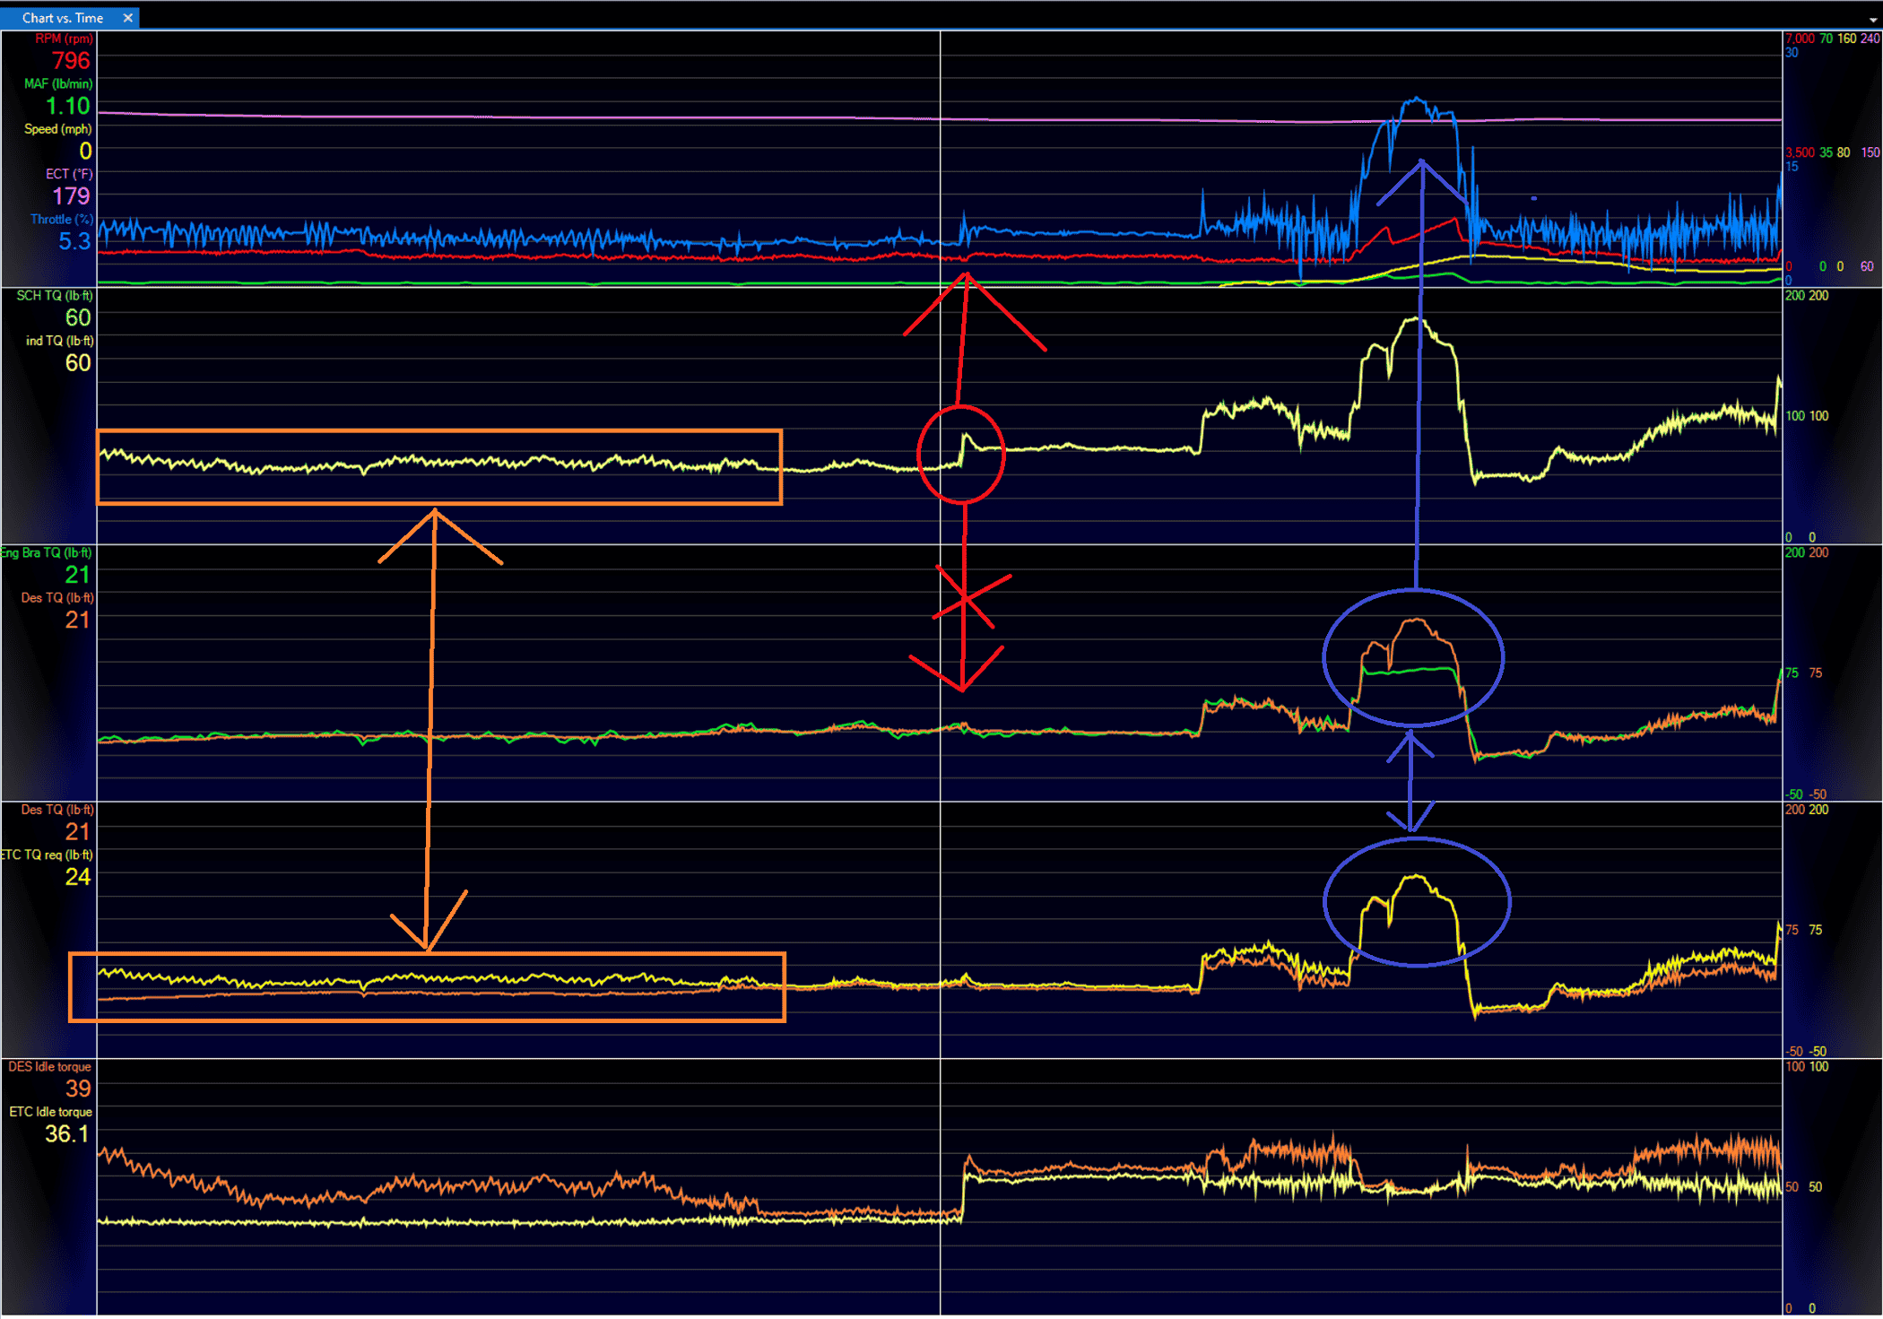This screenshot has width=1883, height=1319.
Task: Click the ETC TQ req value 24
Action: click(78, 877)
